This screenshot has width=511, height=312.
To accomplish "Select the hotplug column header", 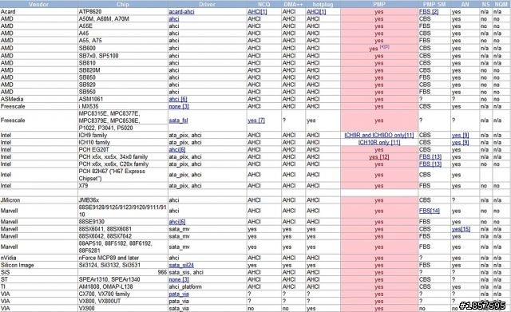I will click(x=323, y=4).
